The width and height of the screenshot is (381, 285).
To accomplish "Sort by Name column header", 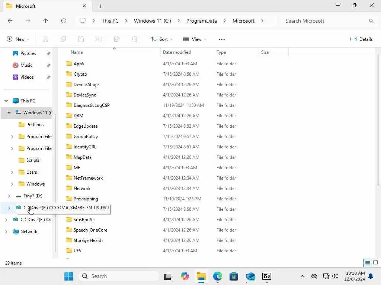I will (109, 52).
